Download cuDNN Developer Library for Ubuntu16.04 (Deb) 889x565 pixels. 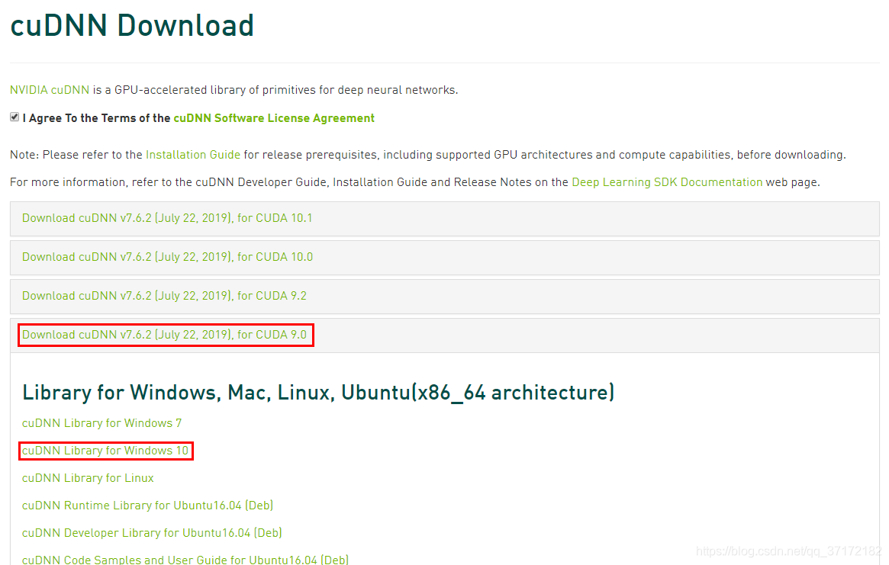point(152,533)
